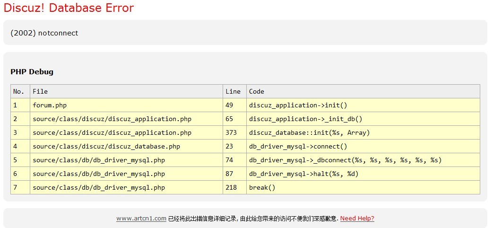Click the Code column header

363,92
